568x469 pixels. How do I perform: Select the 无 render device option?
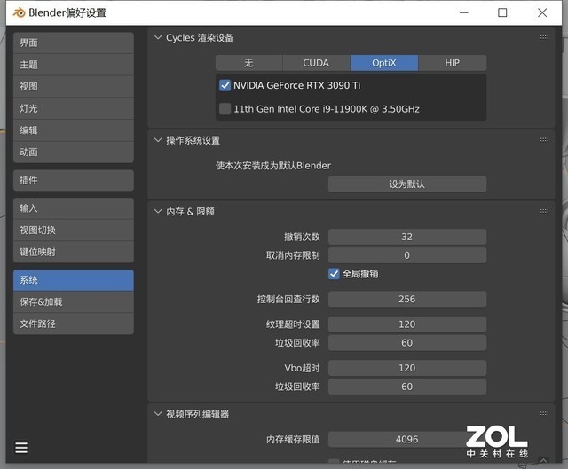click(x=248, y=63)
